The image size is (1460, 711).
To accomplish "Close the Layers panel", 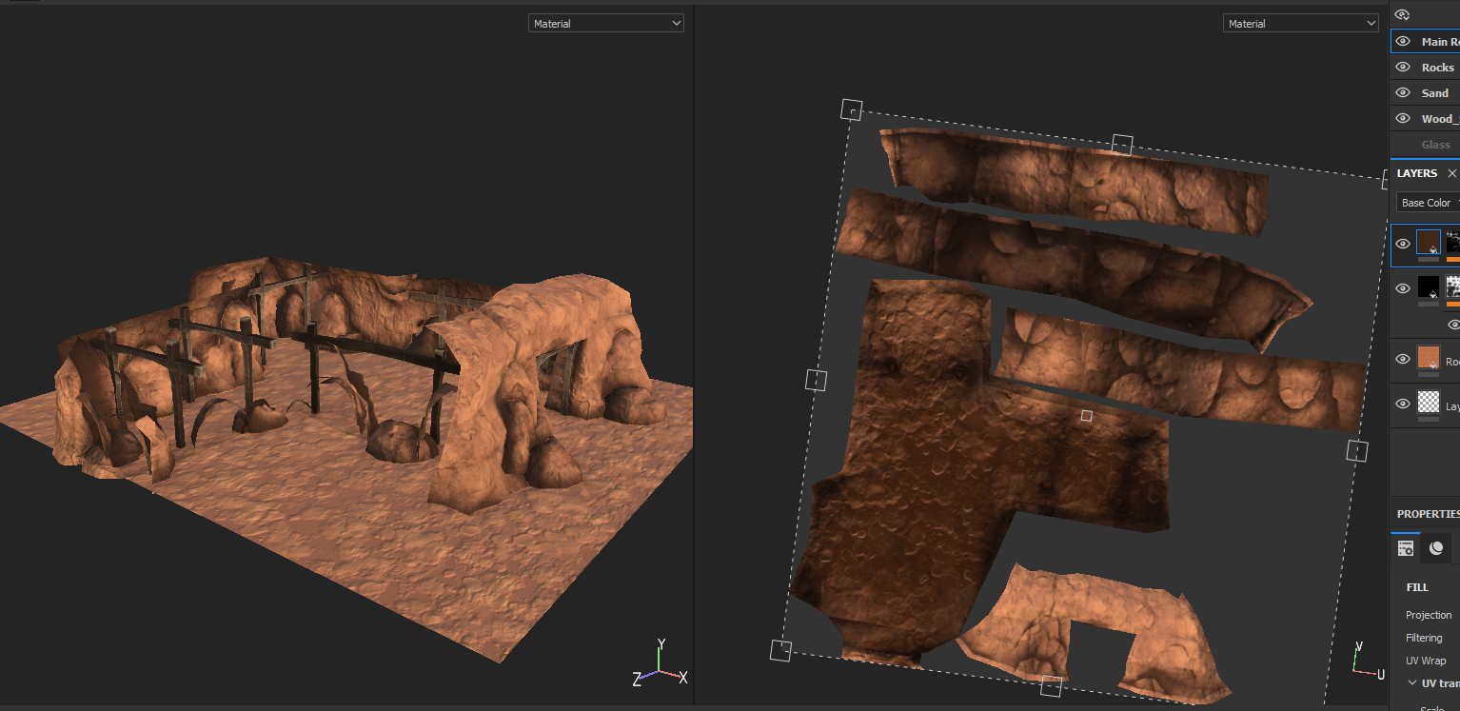I will pyautogui.click(x=1451, y=173).
